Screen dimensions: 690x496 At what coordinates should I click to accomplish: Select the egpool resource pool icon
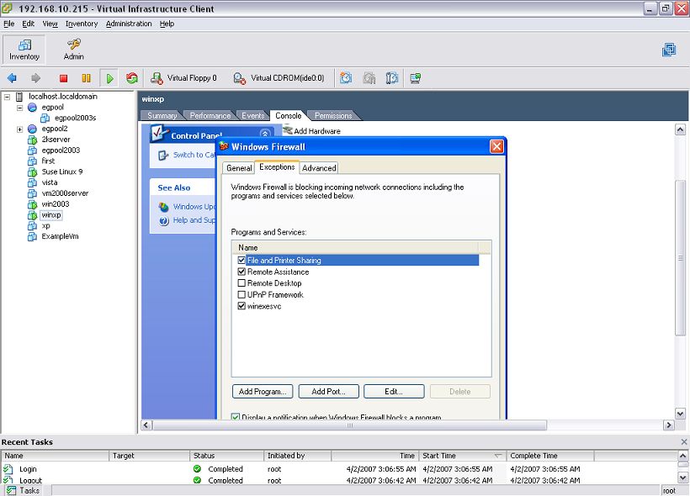(32, 108)
